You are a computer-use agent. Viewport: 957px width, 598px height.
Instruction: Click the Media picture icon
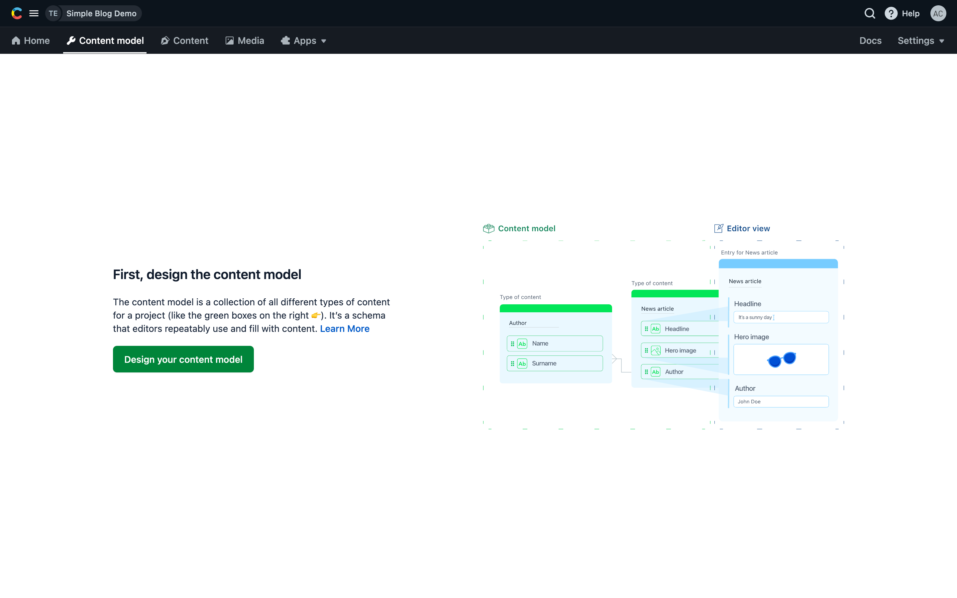coord(229,41)
